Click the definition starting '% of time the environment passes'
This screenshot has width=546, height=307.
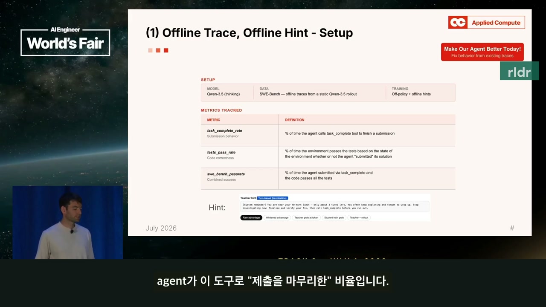point(339,154)
